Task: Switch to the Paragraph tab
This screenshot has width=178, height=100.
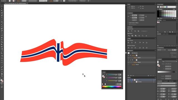Action: pyautogui.click(x=165, y=81)
